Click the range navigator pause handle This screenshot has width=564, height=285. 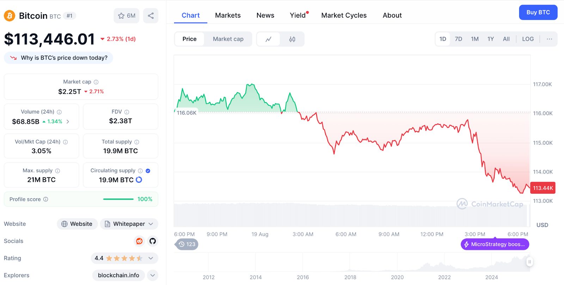point(529,262)
